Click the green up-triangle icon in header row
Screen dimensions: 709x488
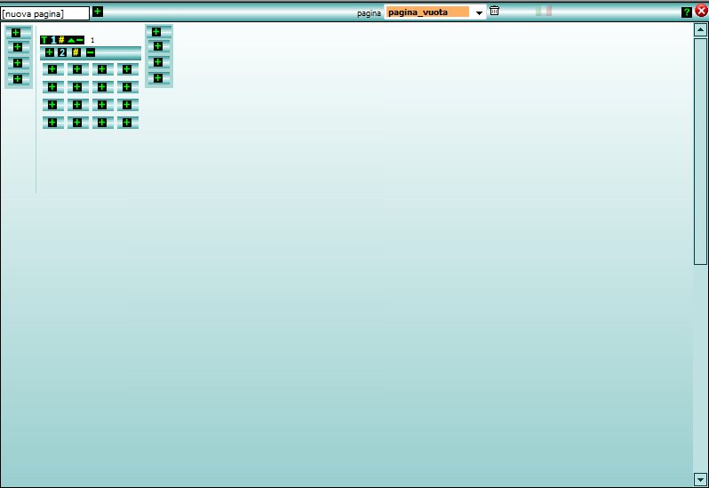(71, 40)
